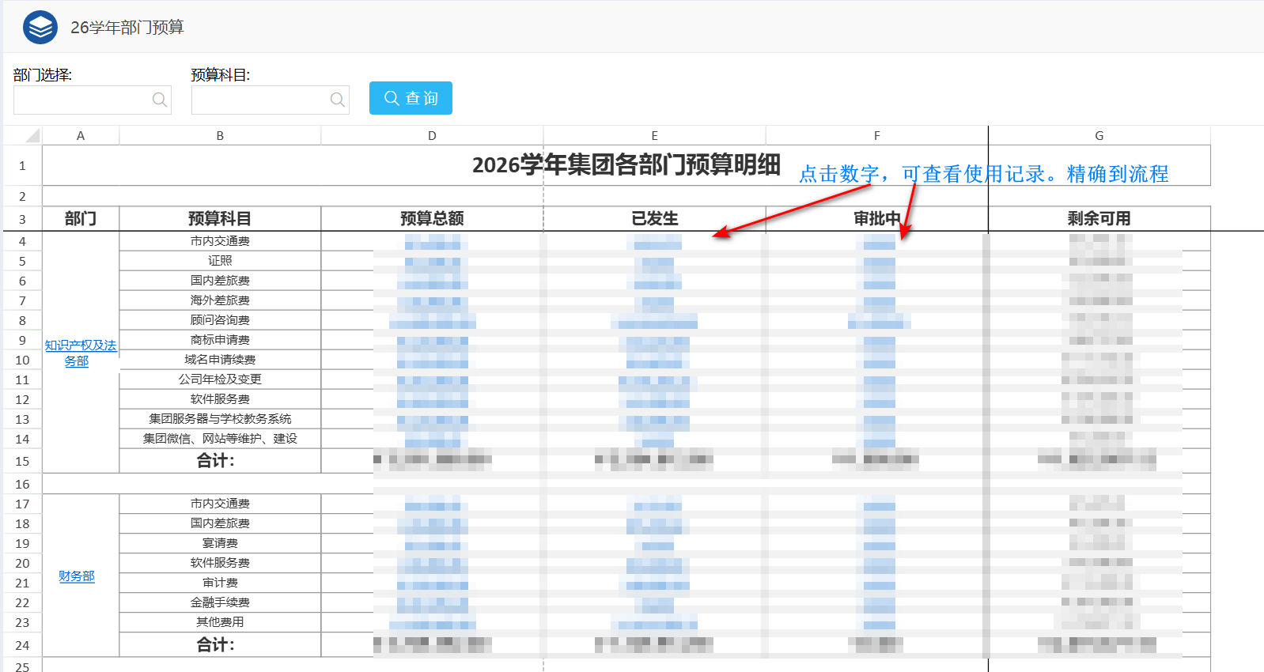Click the 剩余可用 header cell

click(x=1099, y=219)
